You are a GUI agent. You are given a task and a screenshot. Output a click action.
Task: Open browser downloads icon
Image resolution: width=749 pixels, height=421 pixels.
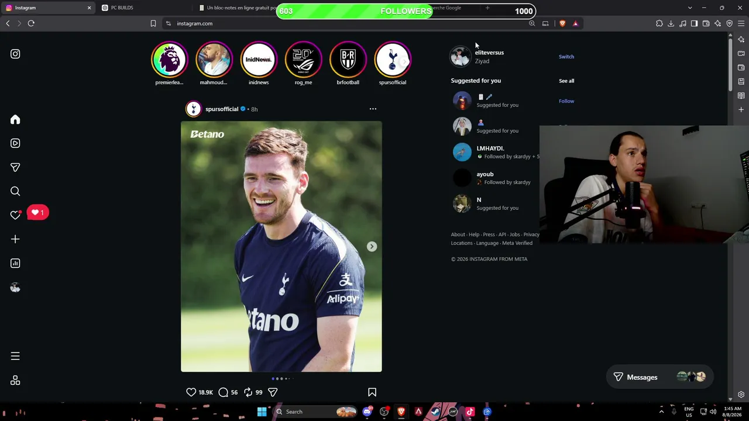point(671,23)
